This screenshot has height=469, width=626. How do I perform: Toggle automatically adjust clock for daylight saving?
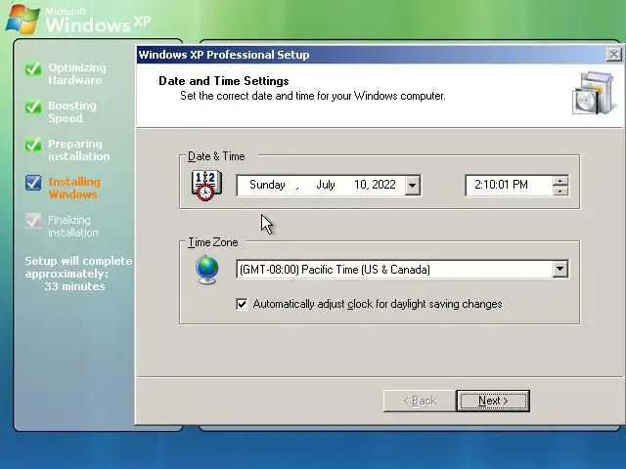point(242,304)
